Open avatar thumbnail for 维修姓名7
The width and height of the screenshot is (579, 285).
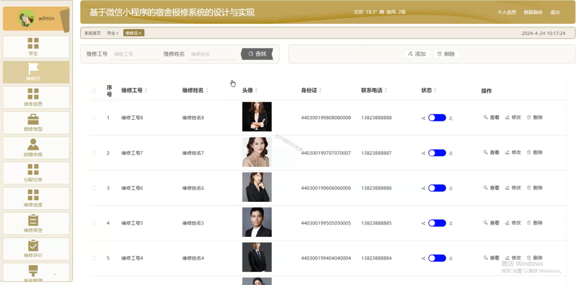(x=257, y=152)
